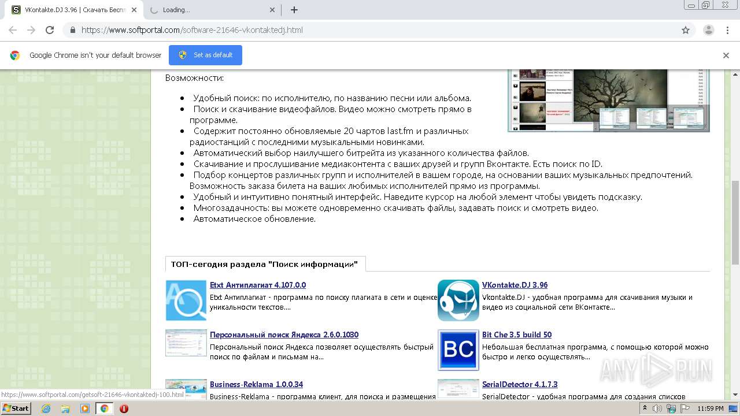Viewport: 740px width, 416px height.
Task: Switch to the Loading tab
Action: point(212,10)
